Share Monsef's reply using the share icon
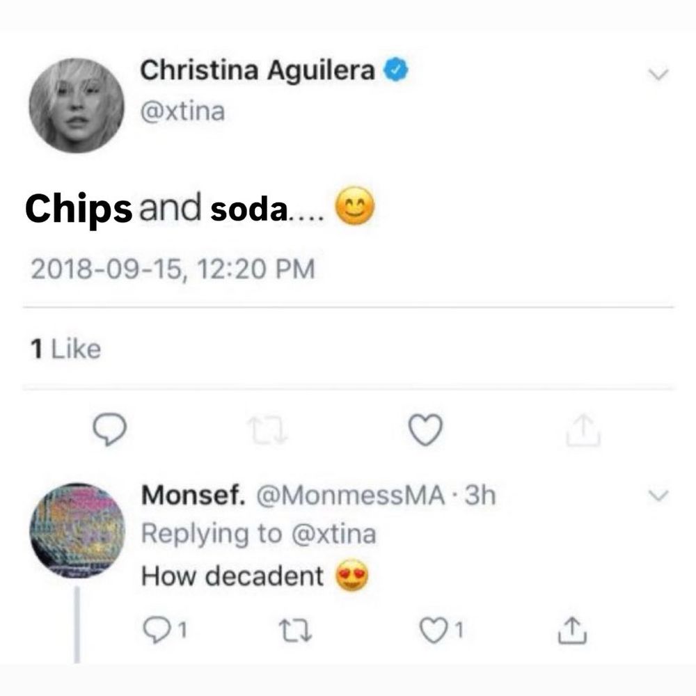 [571, 630]
